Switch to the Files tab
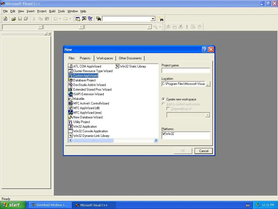278x209 pixels. point(71,58)
